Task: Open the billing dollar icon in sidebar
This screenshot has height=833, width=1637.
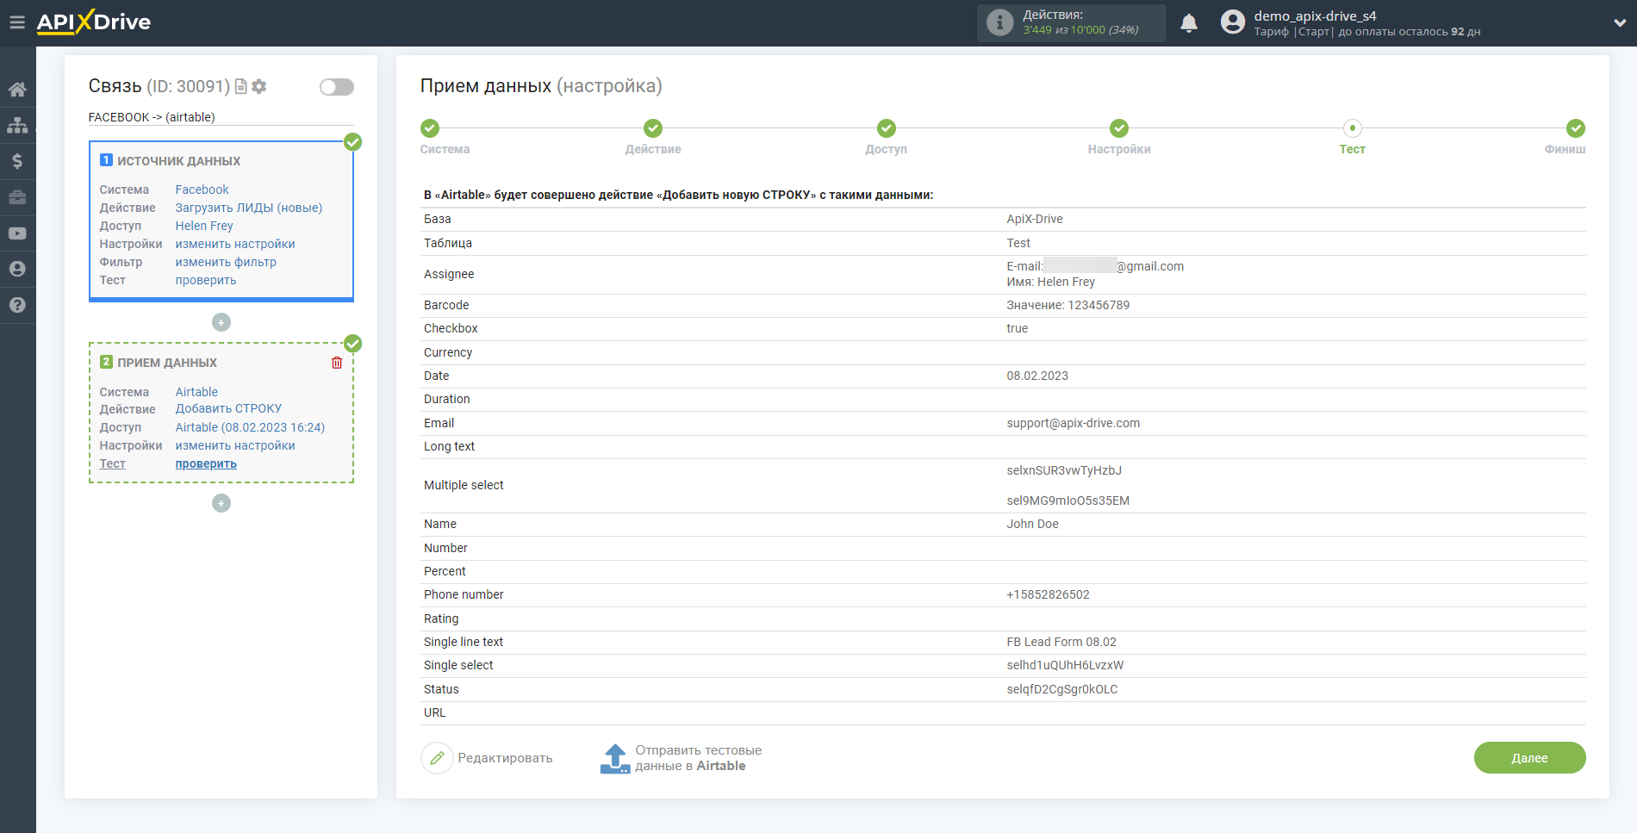Action: pyautogui.click(x=17, y=161)
